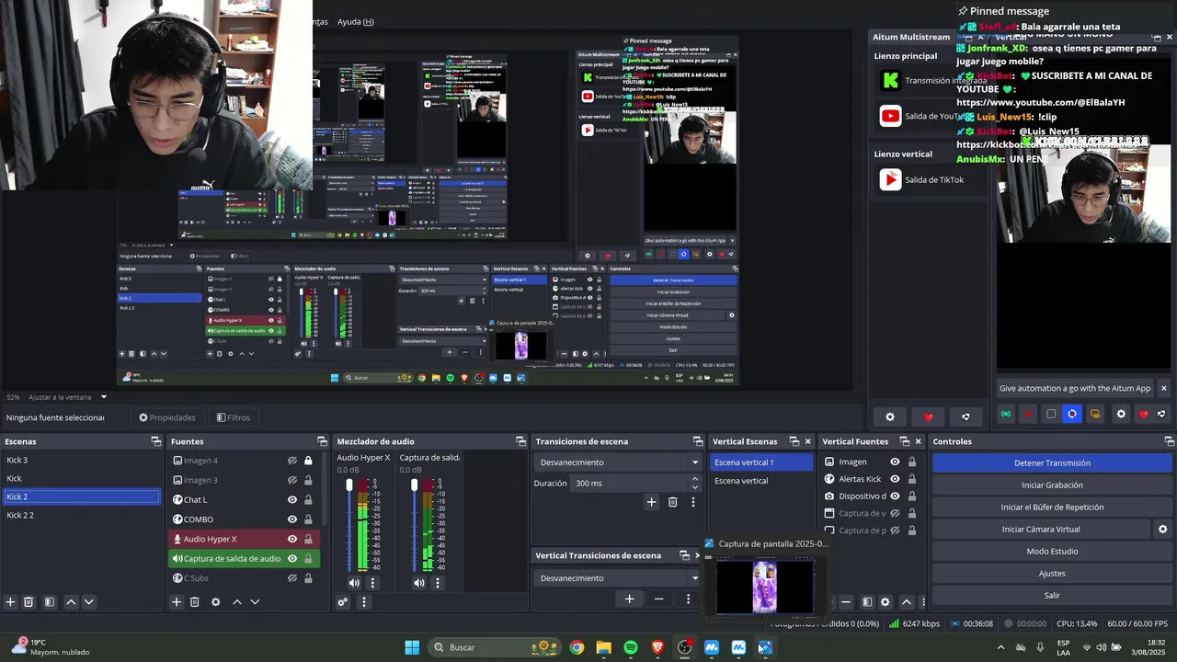
Task: Open transition properties three-dot menu
Action: [693, 502]
